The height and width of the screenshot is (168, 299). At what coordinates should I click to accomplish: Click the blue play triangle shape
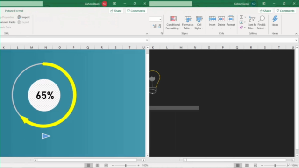tap(46, 136)
